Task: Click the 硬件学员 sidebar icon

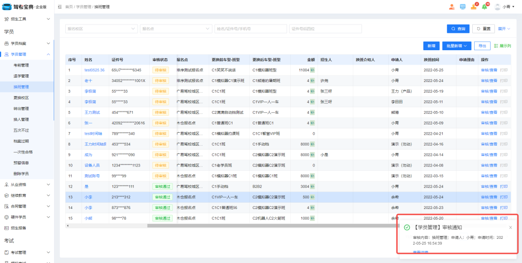Action: coord(6,217)
